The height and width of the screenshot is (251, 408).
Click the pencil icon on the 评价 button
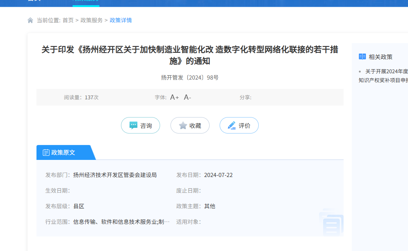[x=231, y=125]
